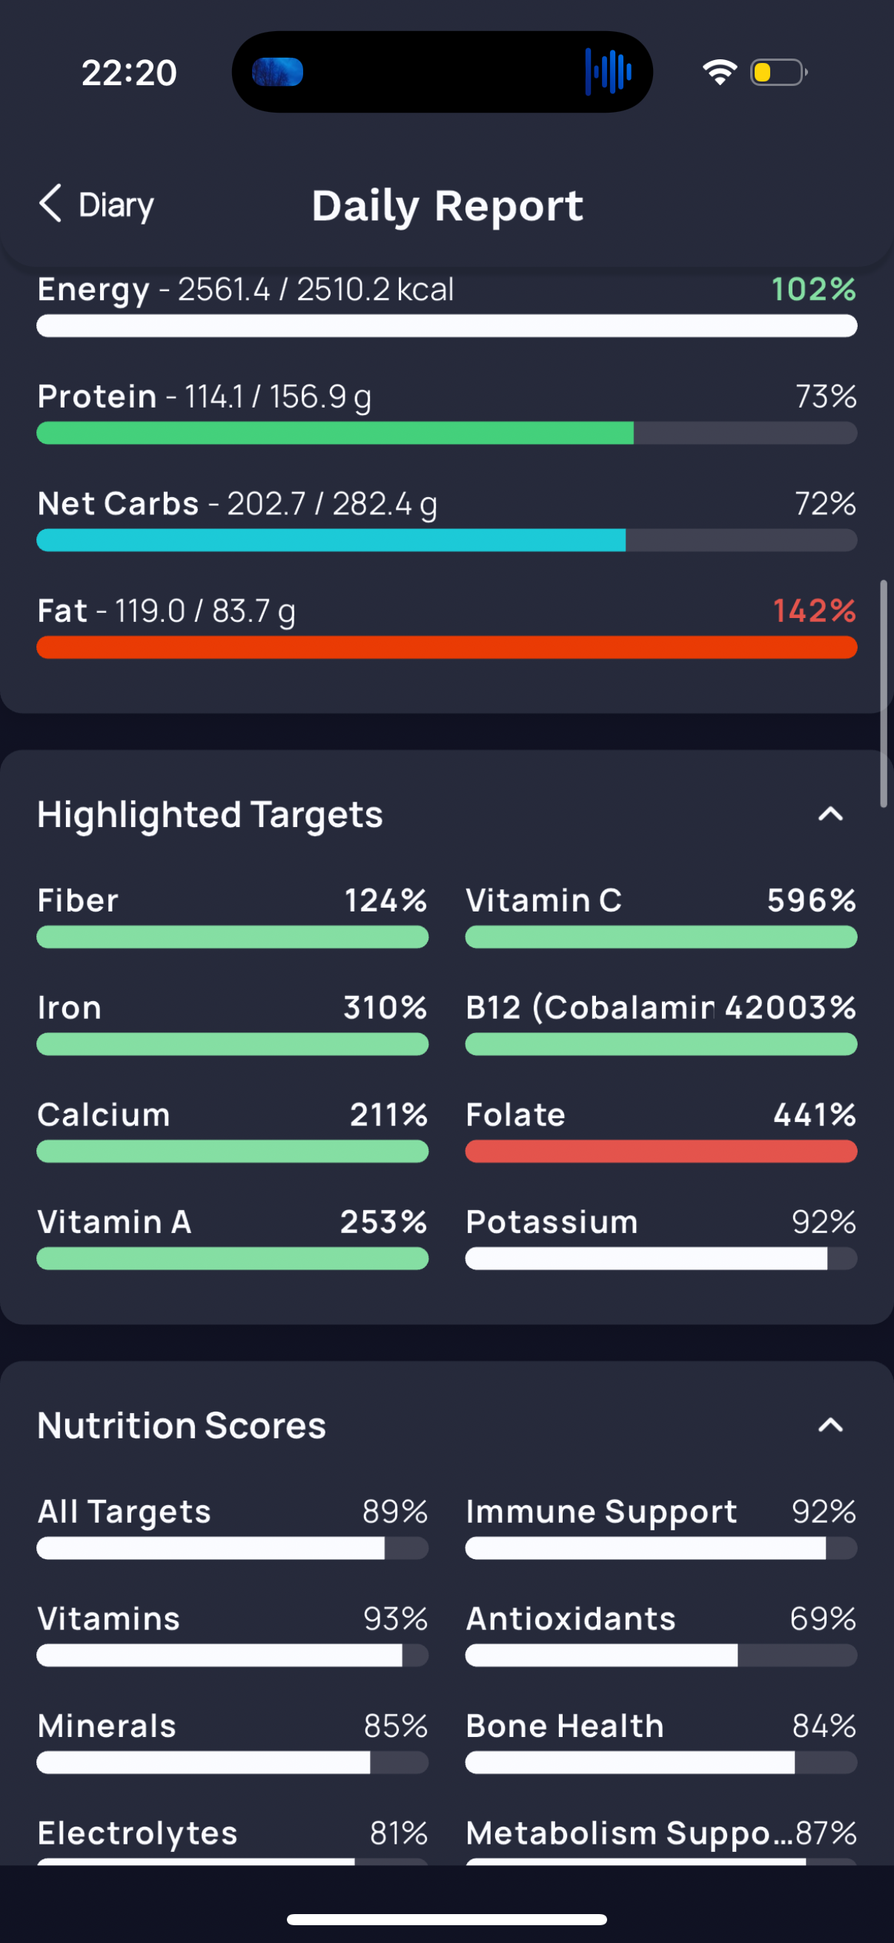The width and height of the screenshot is (894, 1943).
Task: Tap the Fat progress bar in red
Action: tap(446, 647)
